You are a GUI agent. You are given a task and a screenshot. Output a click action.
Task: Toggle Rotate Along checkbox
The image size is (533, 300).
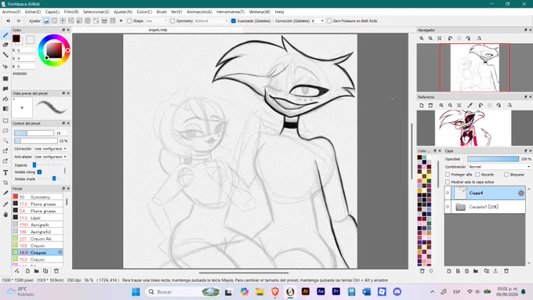tap(39, 172)
